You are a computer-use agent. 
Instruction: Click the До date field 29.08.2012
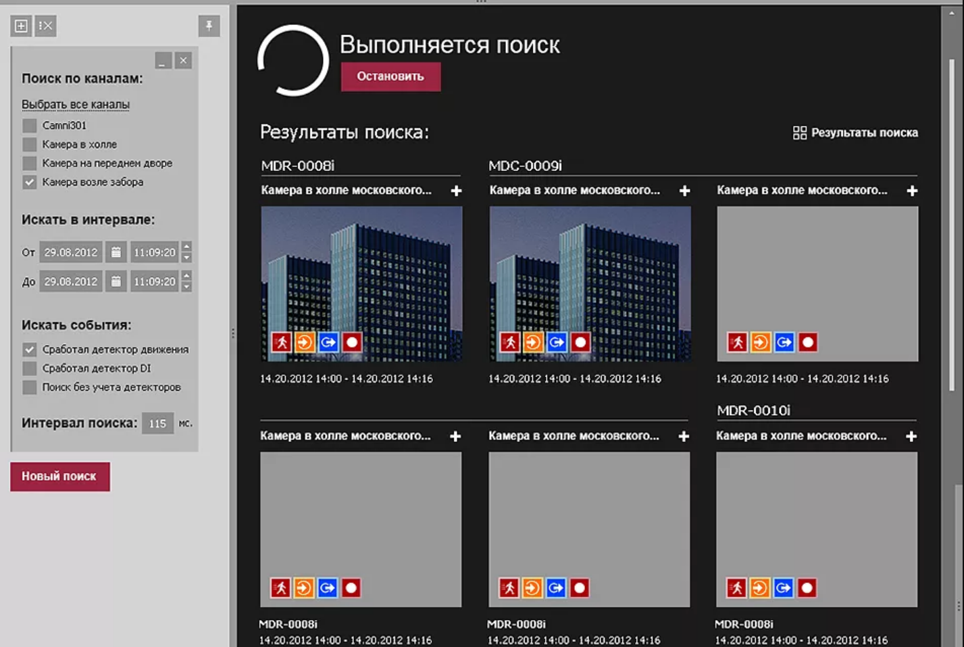(71, 281)
